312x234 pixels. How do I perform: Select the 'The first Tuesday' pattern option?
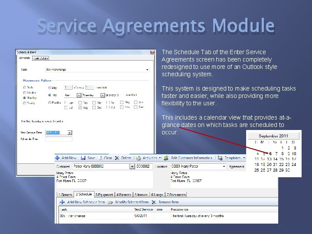tap(49, 95)
